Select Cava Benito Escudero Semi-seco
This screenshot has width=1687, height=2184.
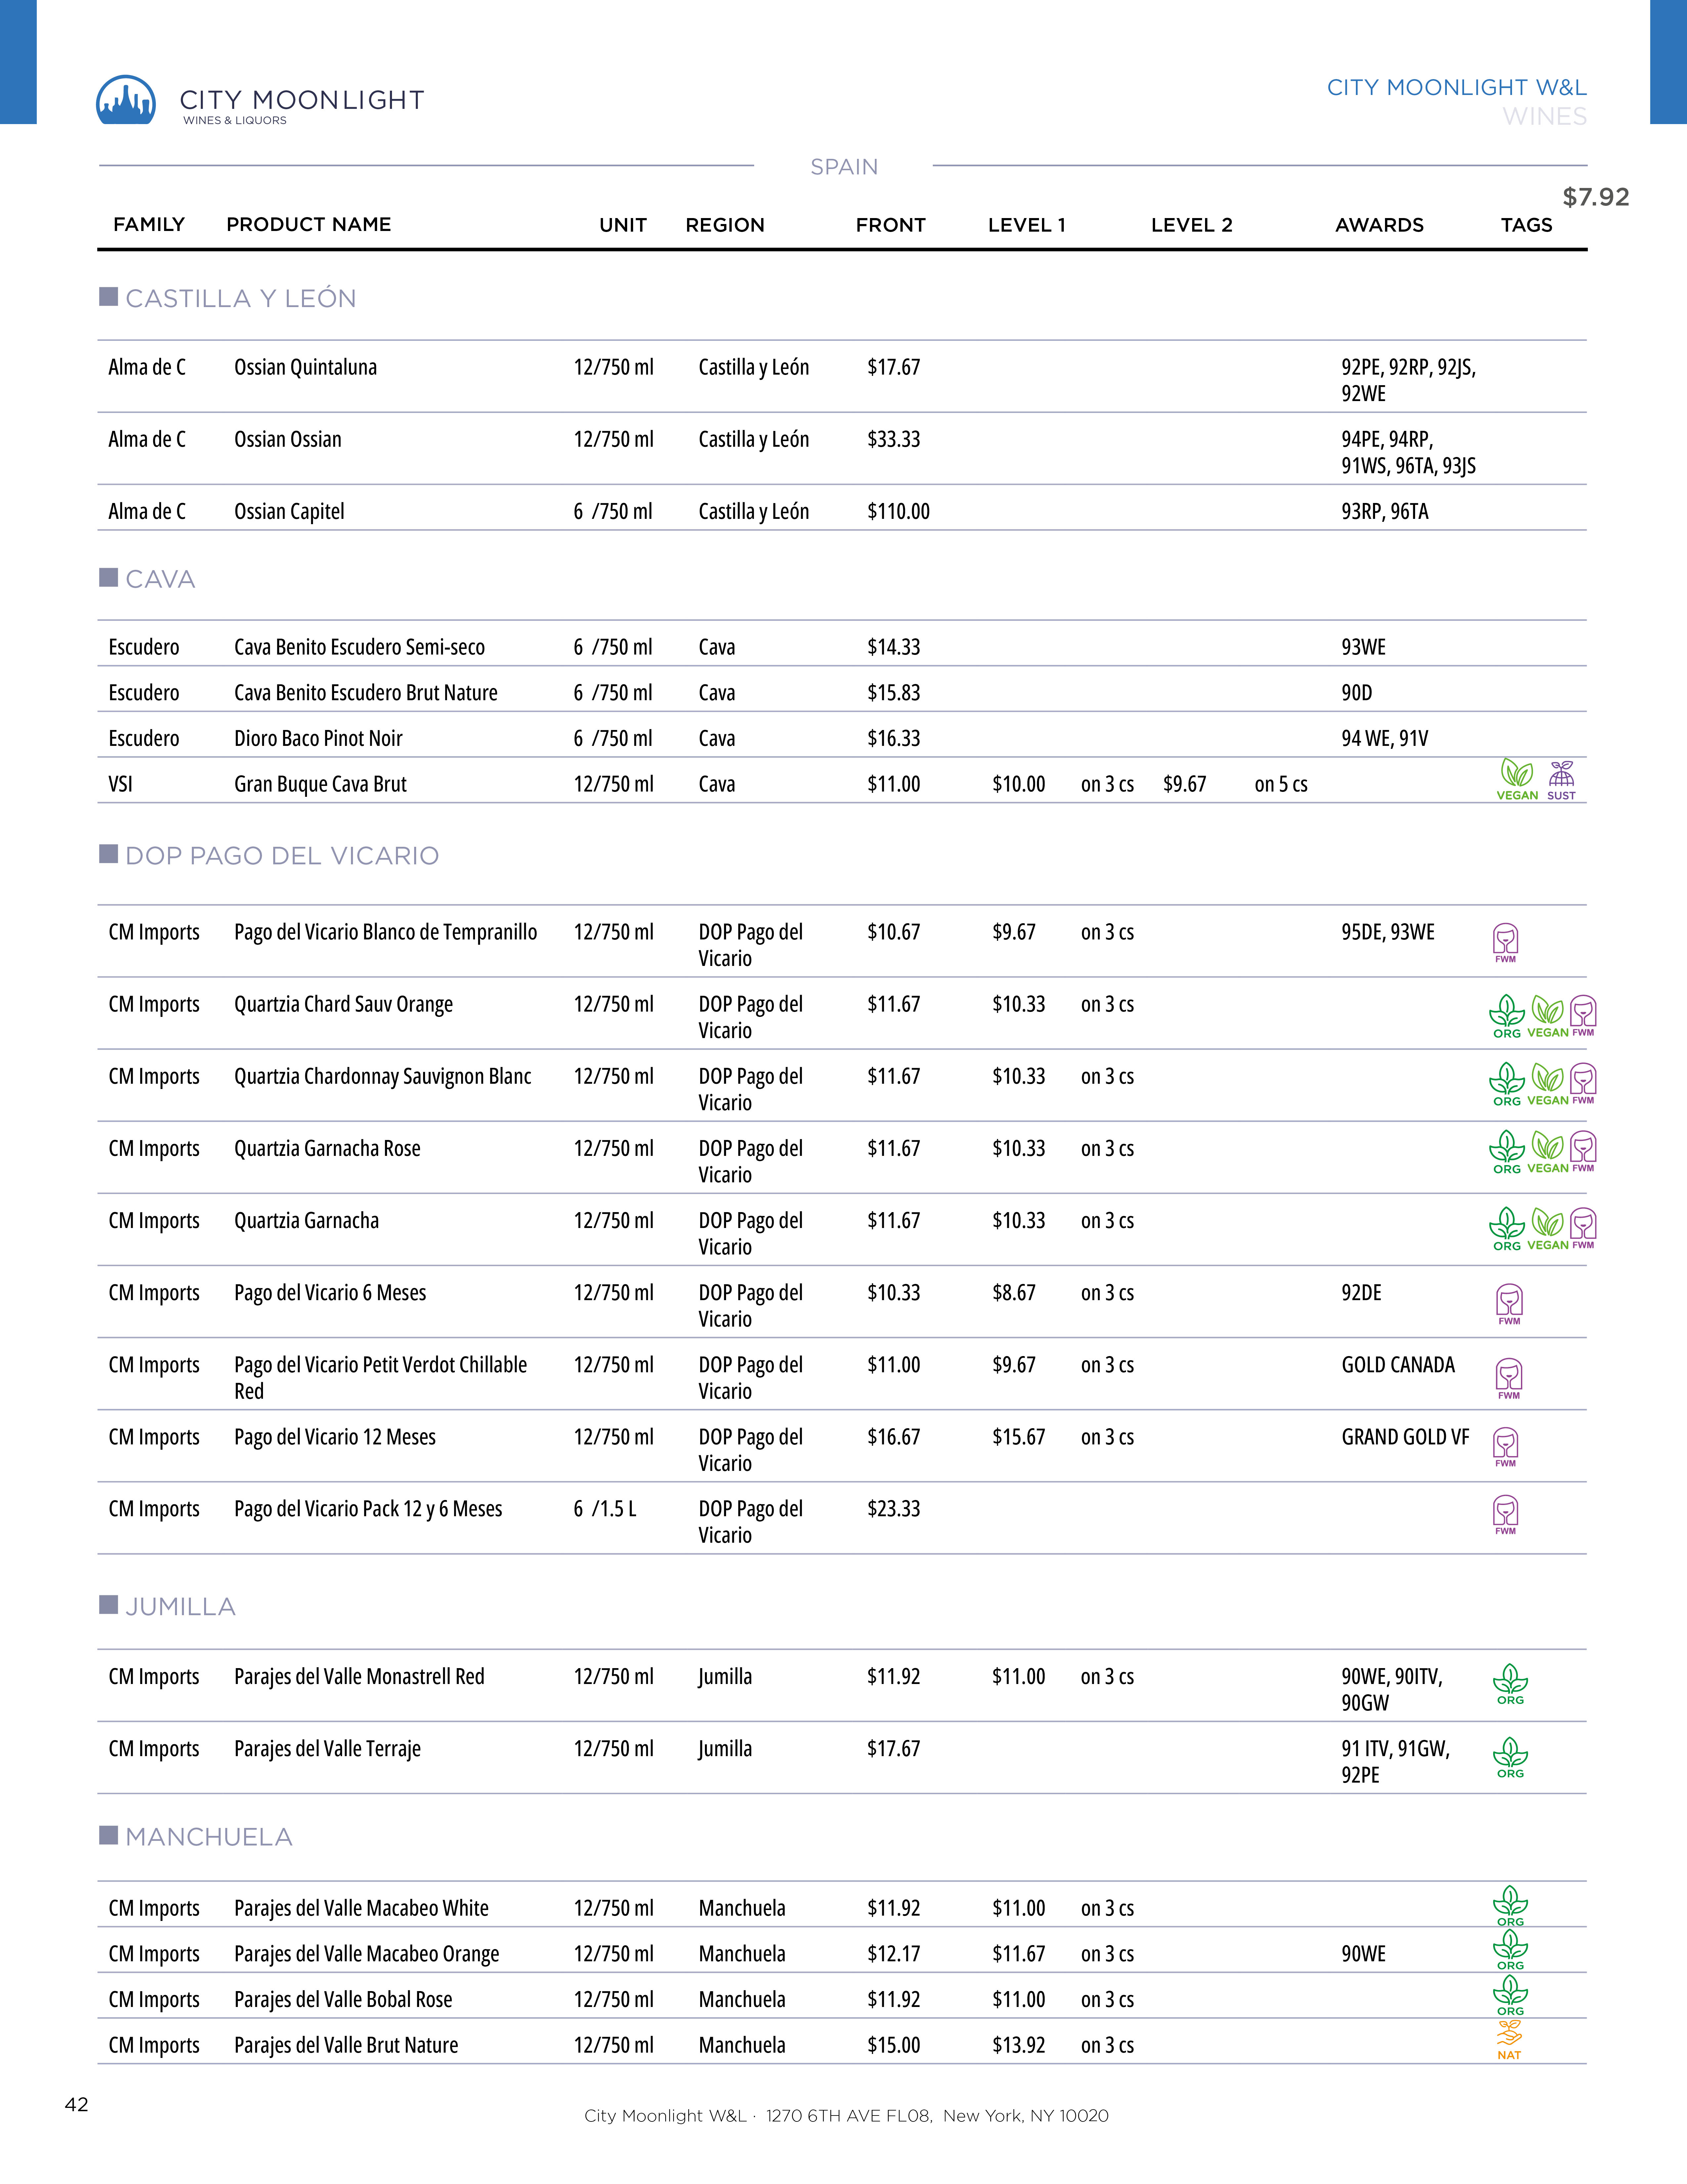tap(360, 647)
